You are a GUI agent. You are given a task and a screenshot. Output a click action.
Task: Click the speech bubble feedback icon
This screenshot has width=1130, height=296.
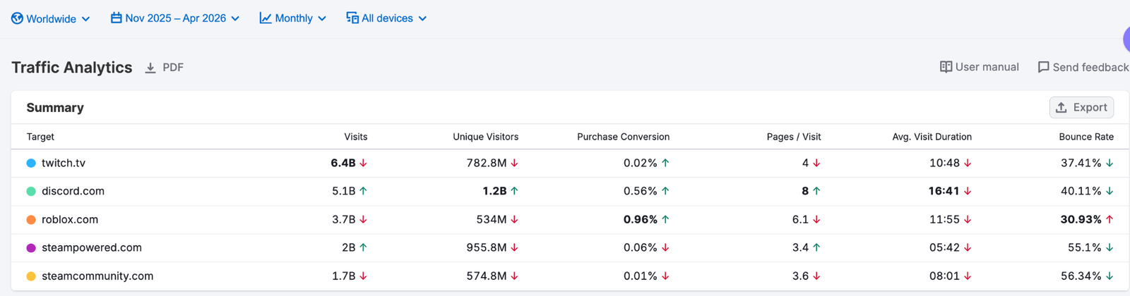tap(1043, 67)
